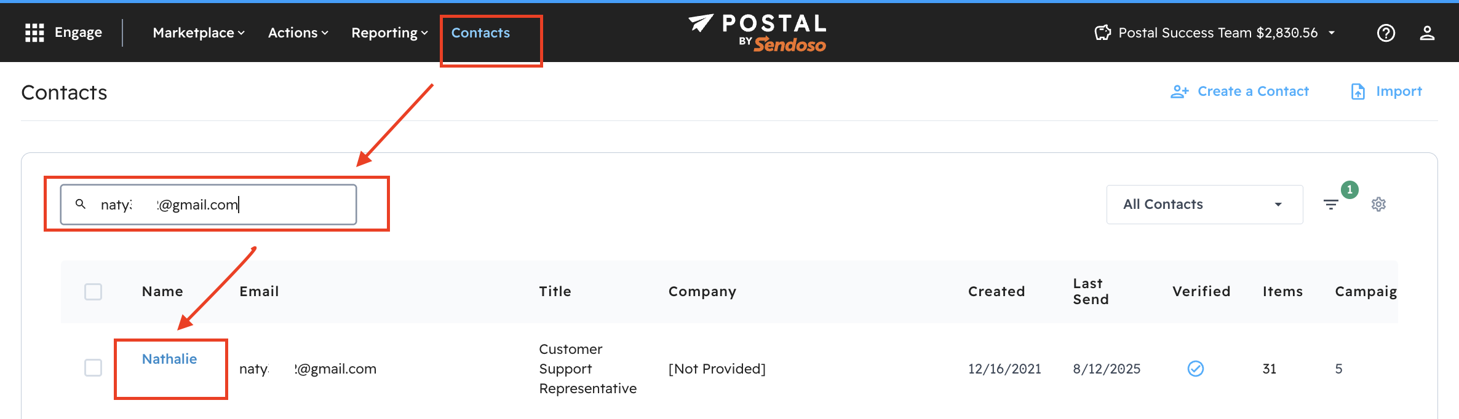Expand the Actions dropdown menu

298,33
